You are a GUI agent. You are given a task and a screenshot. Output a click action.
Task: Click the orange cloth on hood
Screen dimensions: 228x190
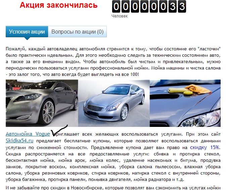pyautogui.click(x=198, y=89)
